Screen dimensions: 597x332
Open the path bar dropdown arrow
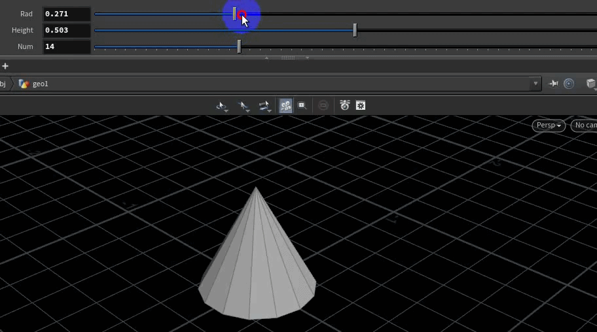535,84
